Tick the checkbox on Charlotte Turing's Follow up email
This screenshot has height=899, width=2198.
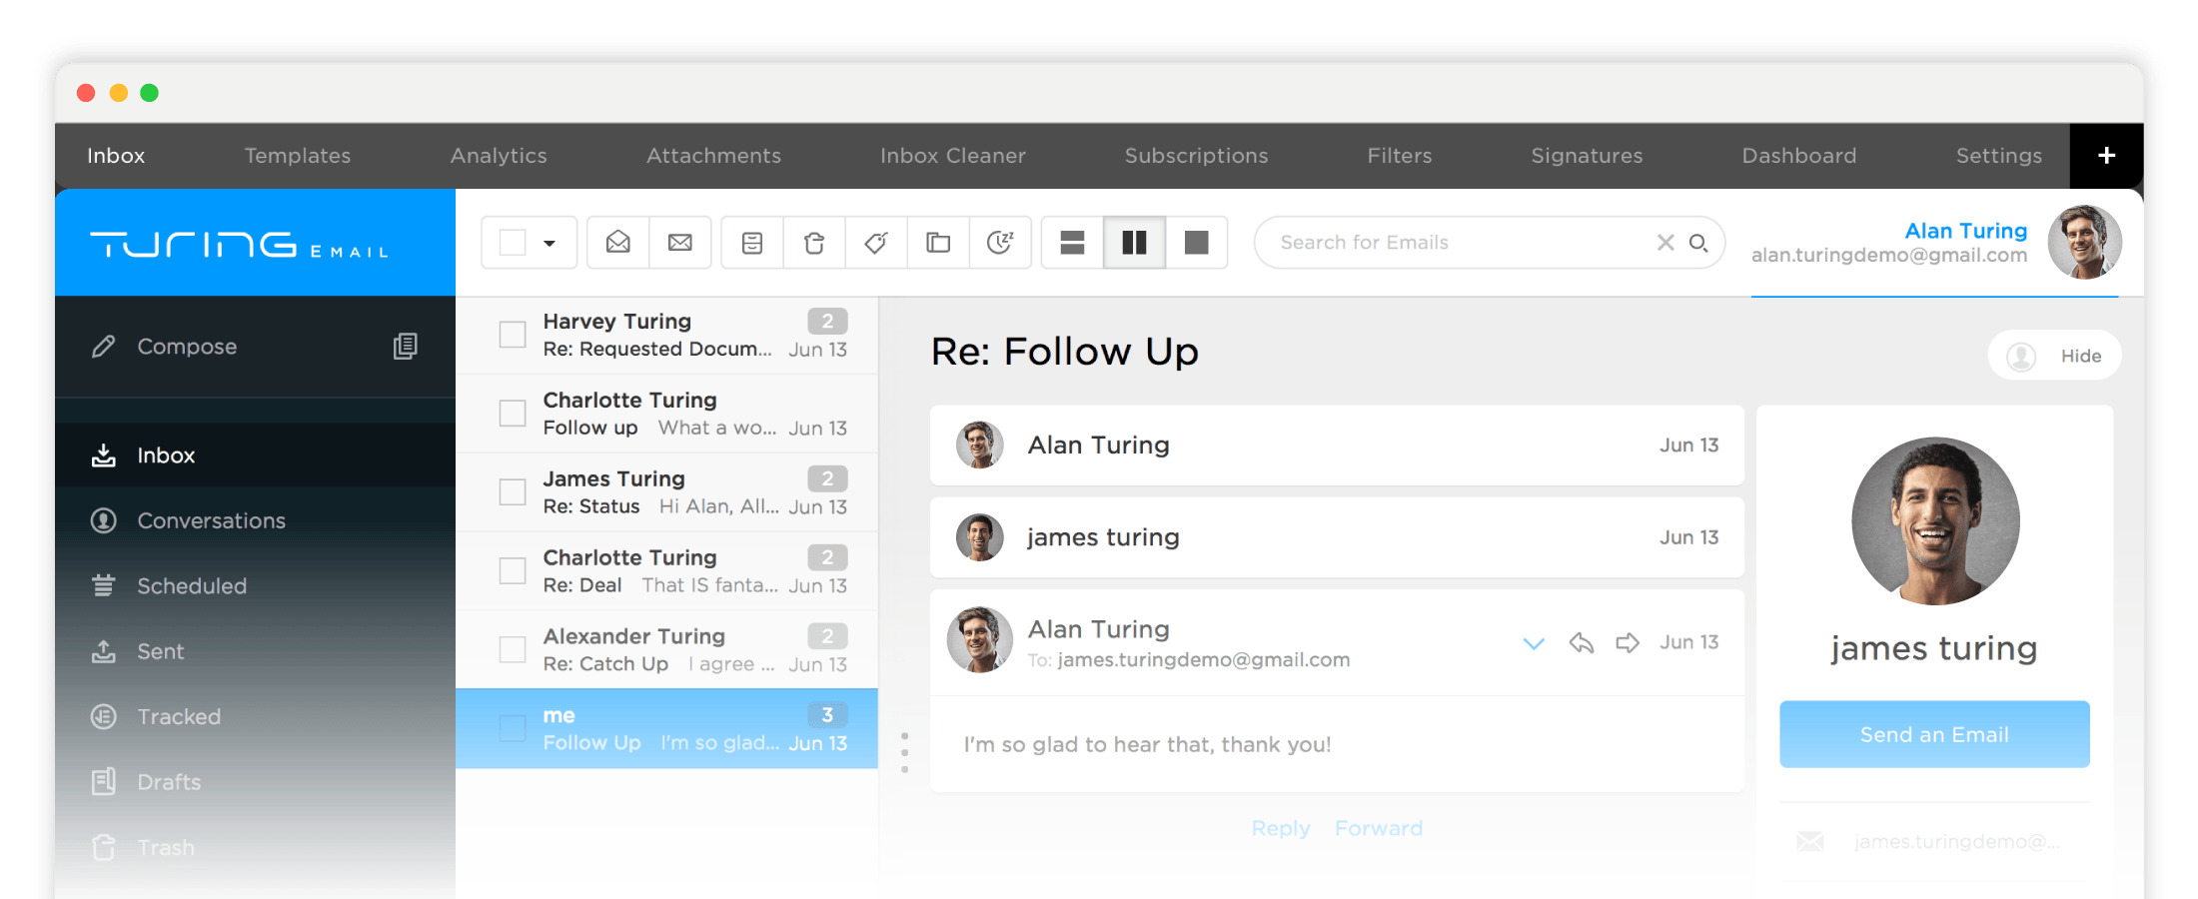tap(513, 413)
